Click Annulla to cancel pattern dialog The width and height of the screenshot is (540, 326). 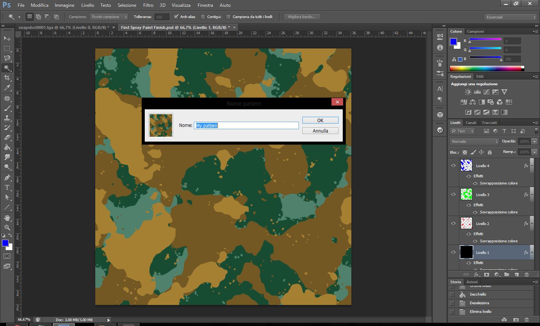click(x=320, y=131)
